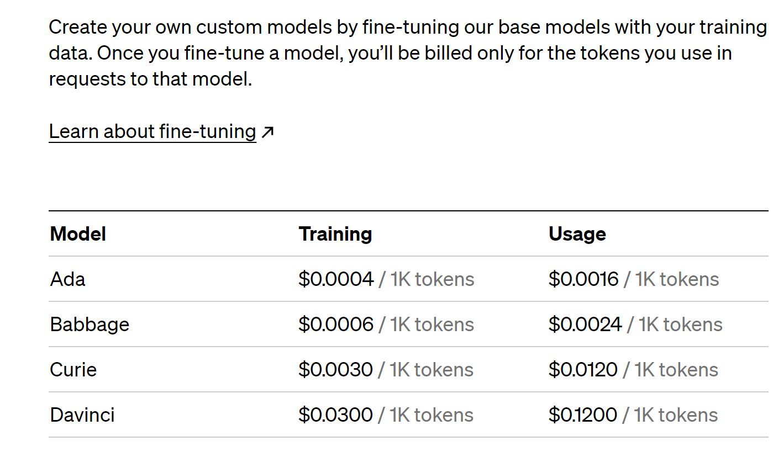Click Ada training price $0.0004

336,279
